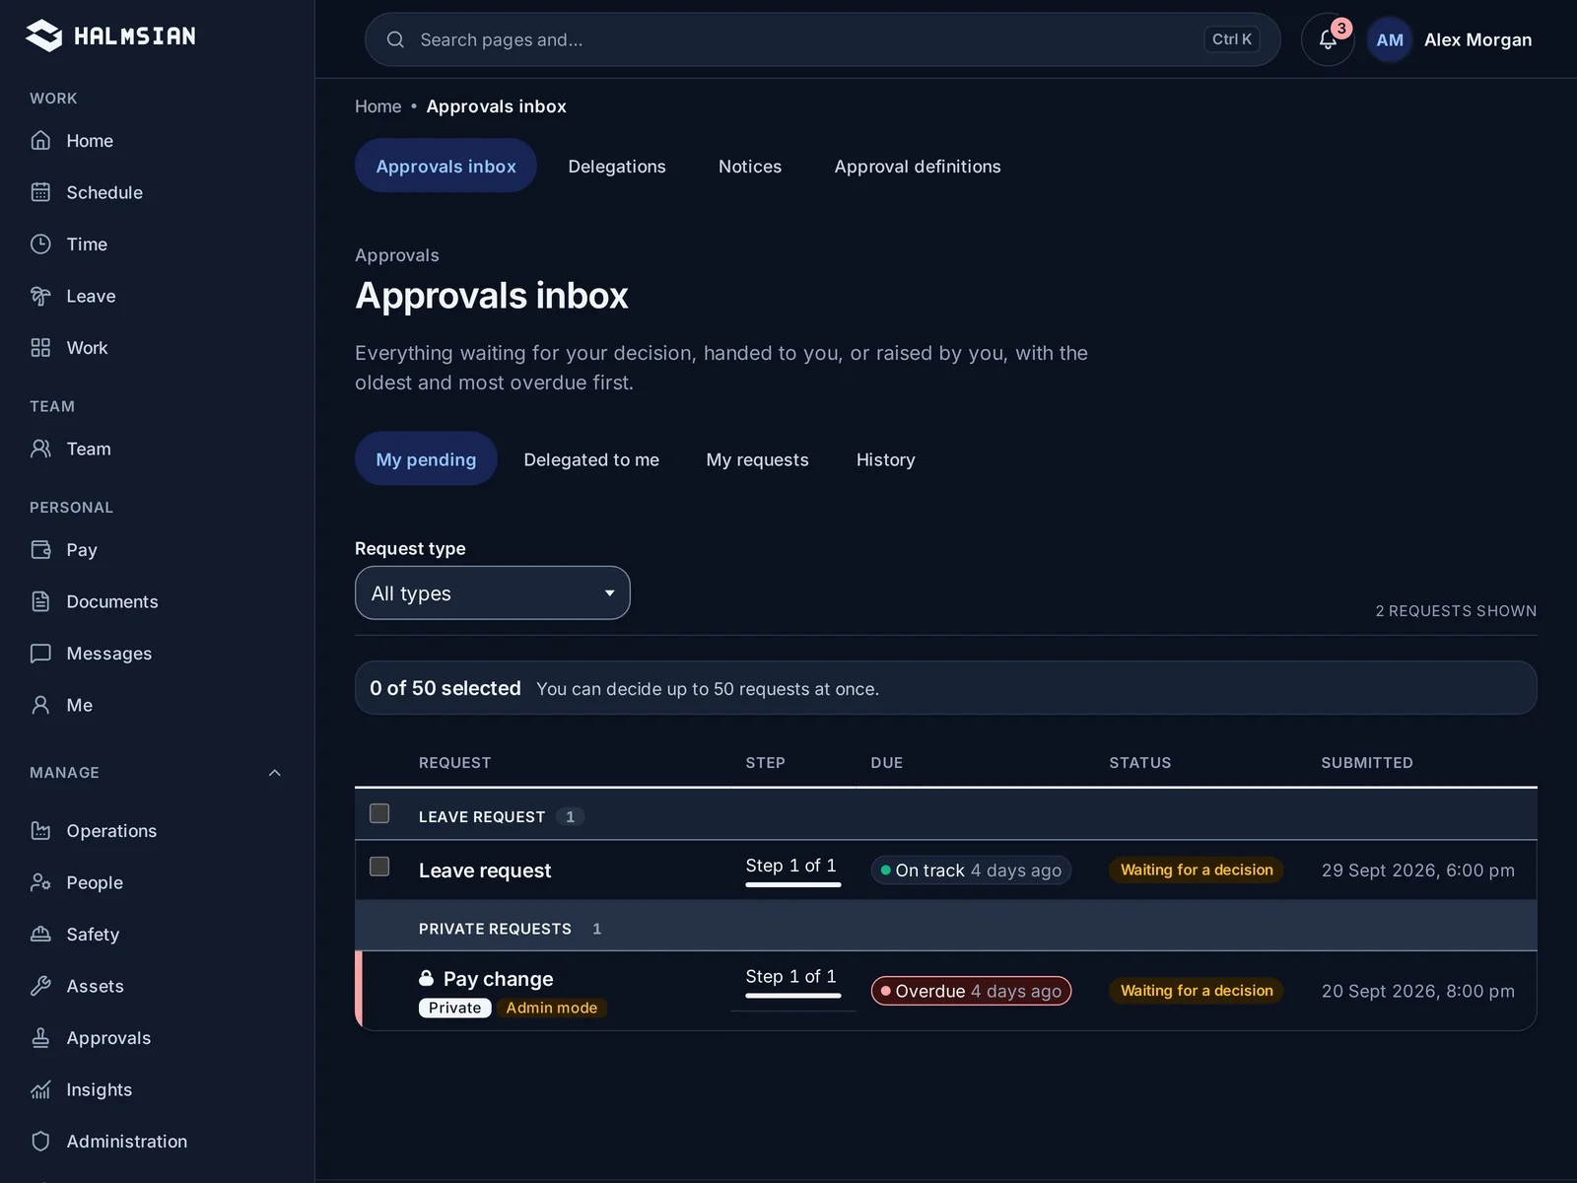The width and height of the screenshot is (1577, 1183).
Task: Open the Notices tab
Action: click(x=750, y=166)
